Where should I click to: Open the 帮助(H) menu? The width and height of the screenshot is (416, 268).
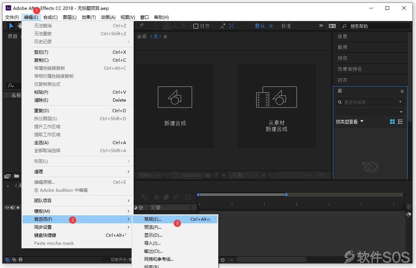161,17
